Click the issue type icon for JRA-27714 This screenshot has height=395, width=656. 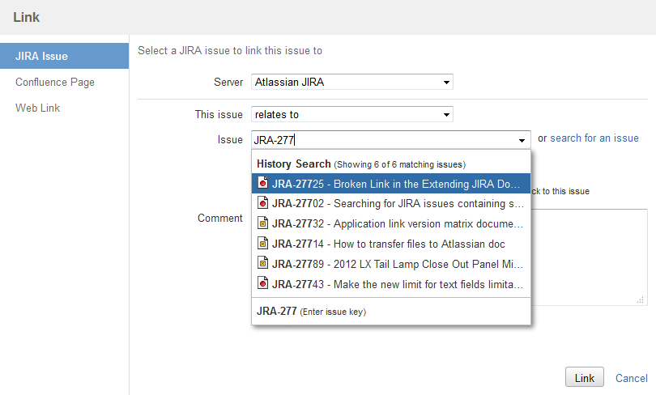coord(262,244)
